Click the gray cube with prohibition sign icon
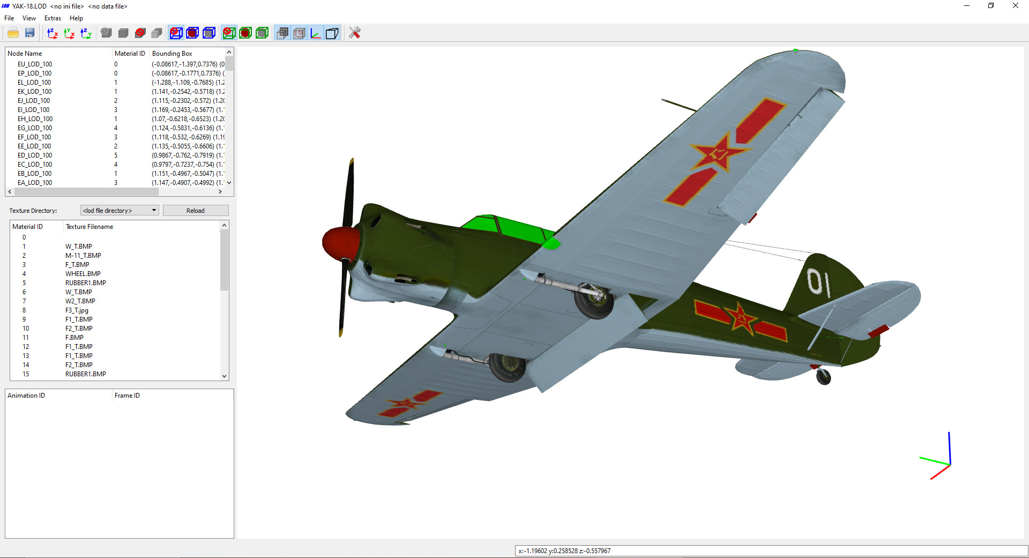The height and width of the screenshot is (558, 1029). coord(140,33)
